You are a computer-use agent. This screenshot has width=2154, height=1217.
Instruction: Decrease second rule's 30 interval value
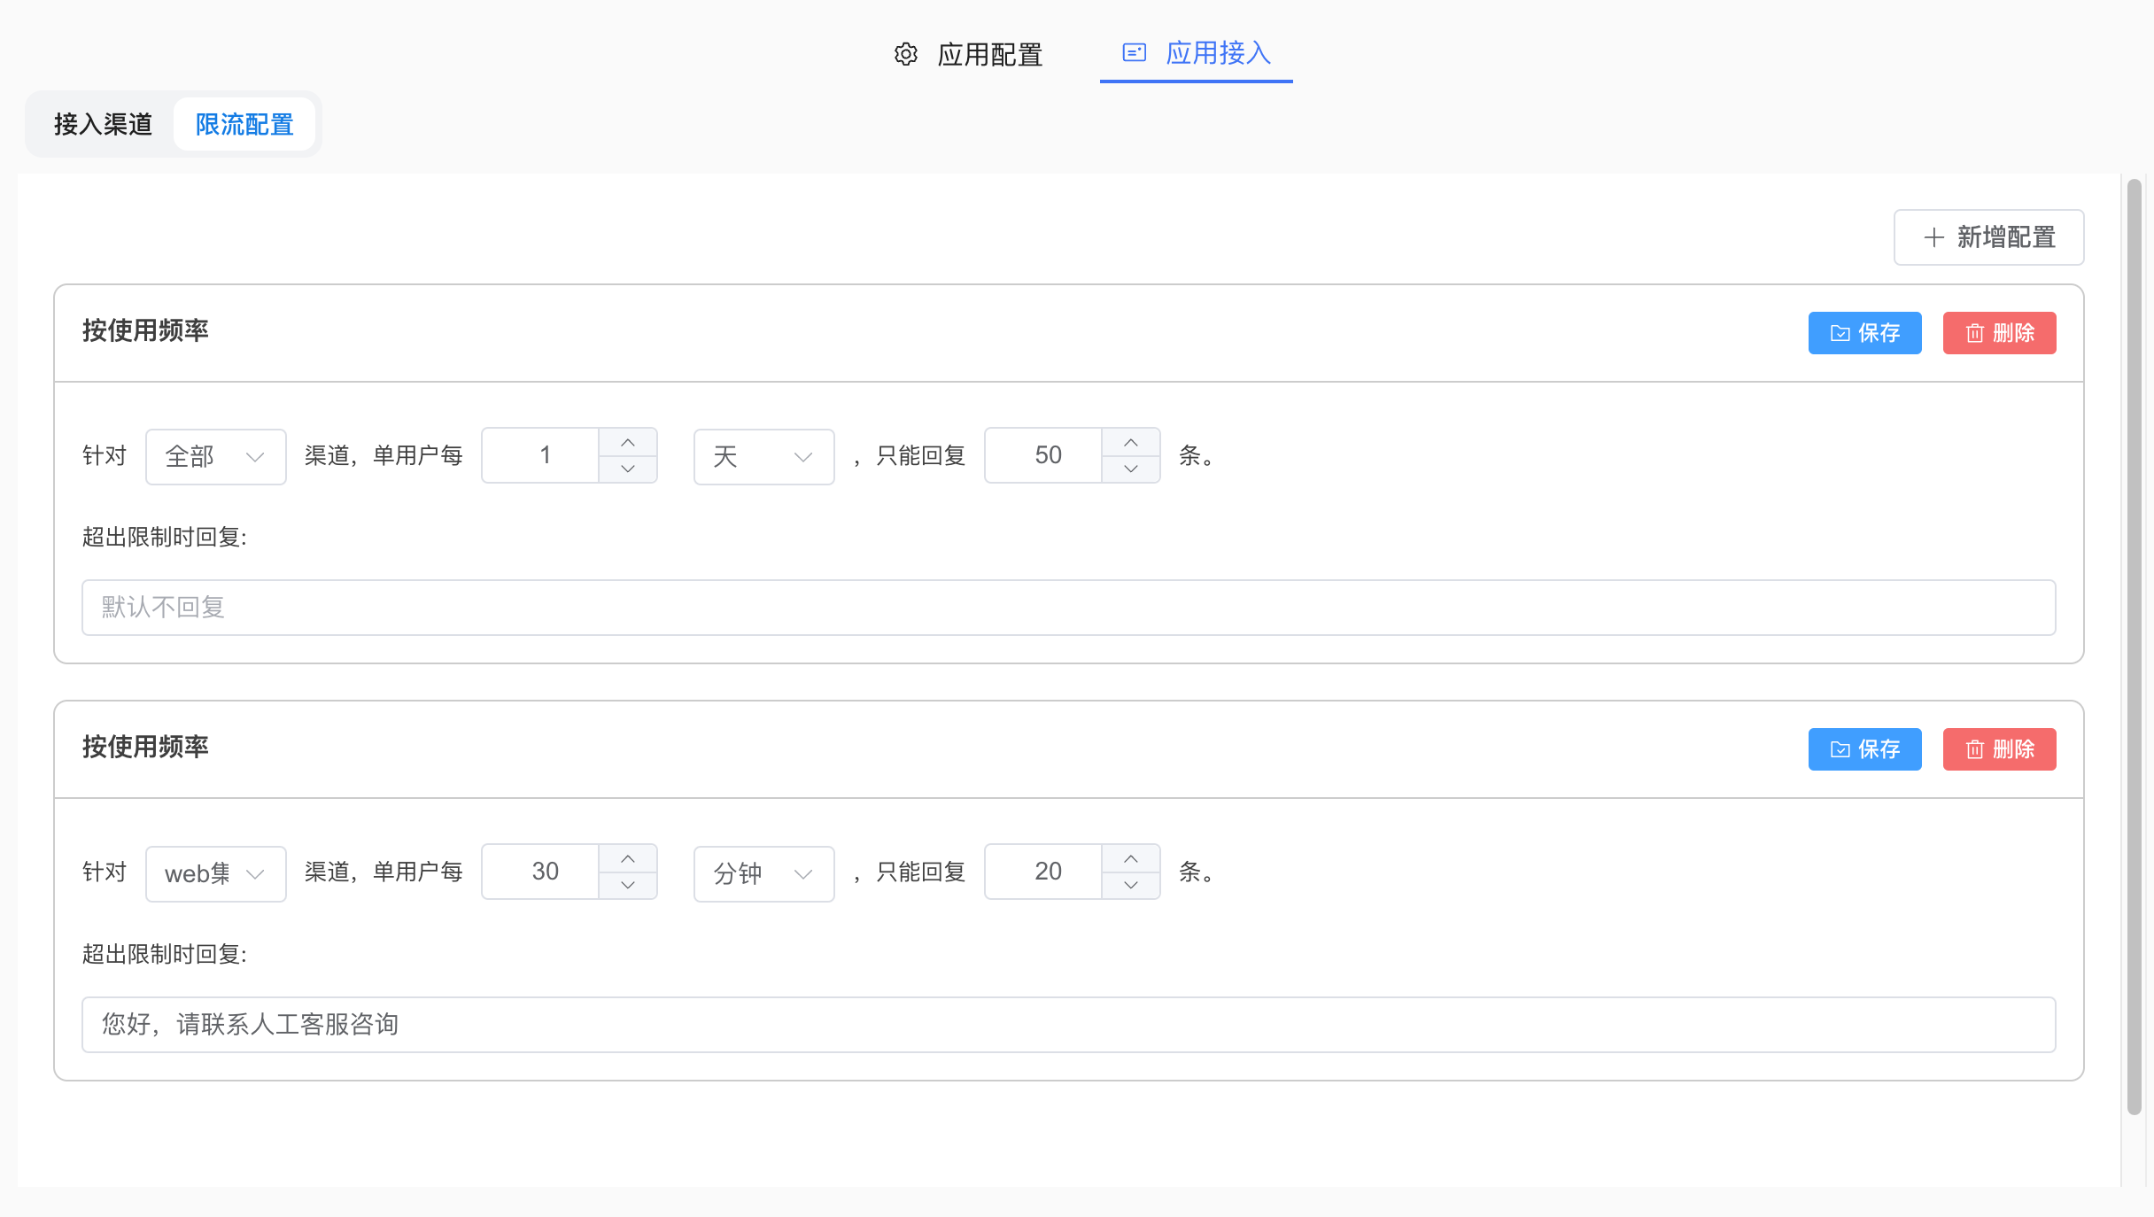pos(628,885)
